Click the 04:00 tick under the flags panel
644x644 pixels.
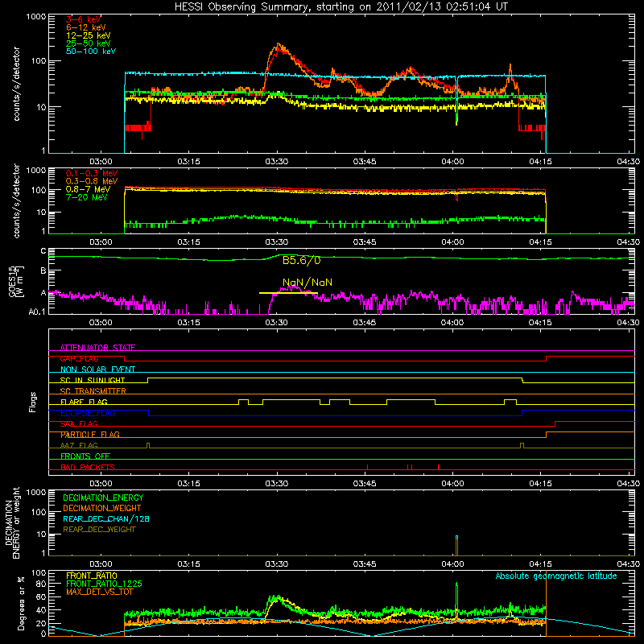pos(452,484)
